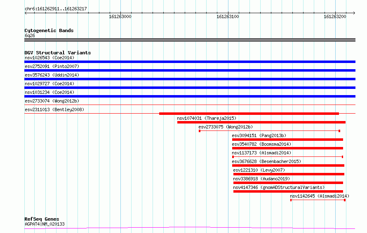
Task: Open variant nsv1031234 (Coe2014) label
Action: tap(49, 92)
